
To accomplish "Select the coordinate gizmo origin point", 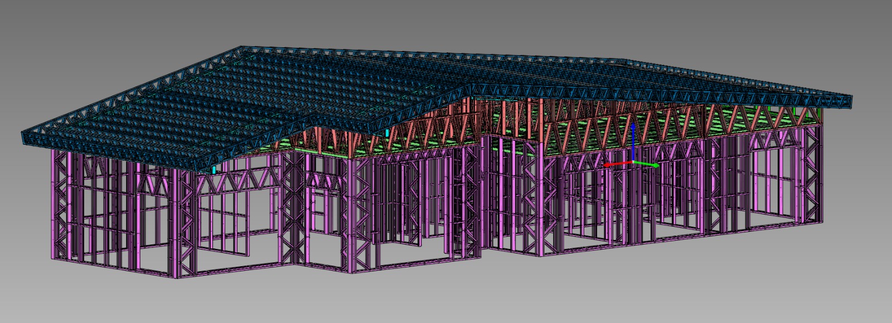I will [x=633, y=162].
